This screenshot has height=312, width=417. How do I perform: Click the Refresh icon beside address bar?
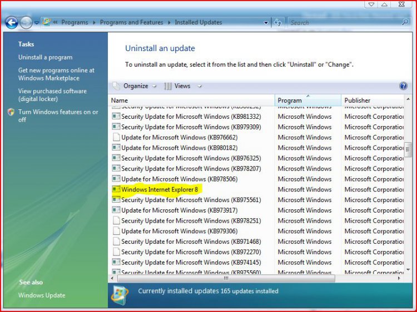pos(278,23)
